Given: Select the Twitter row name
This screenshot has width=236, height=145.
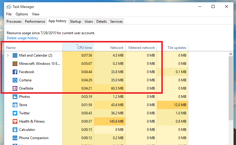Looking at the screenshot, I should pyautogui.click(x=24, y=113).
